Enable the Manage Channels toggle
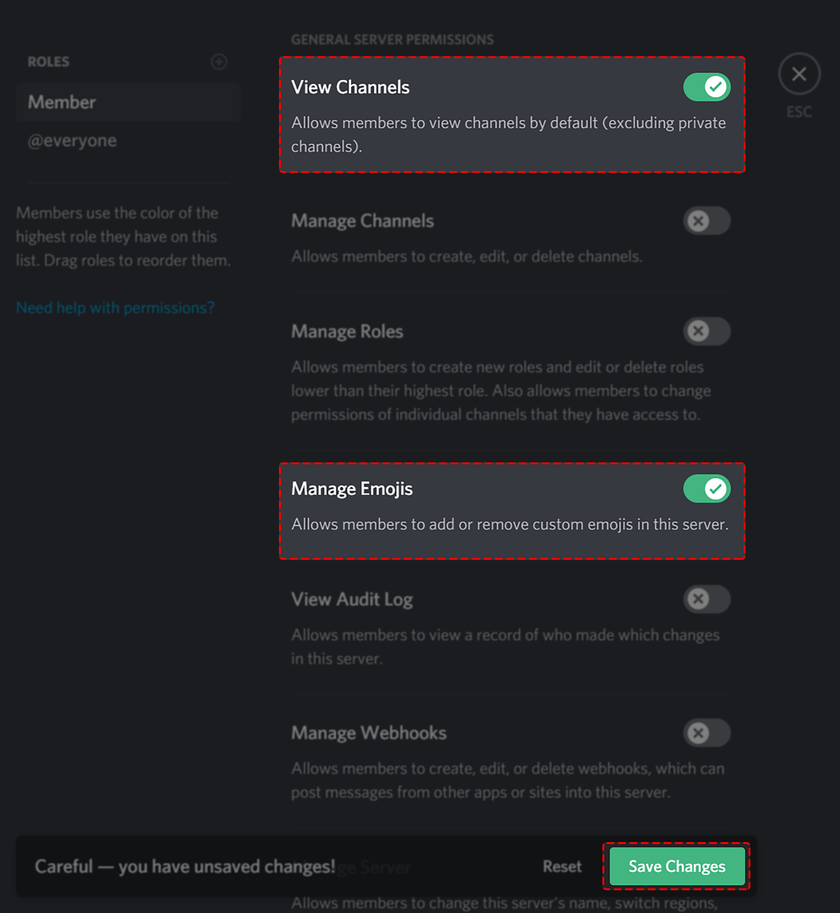Image resolution: width=840 pixels, height=913 pixels. point(706,221)
